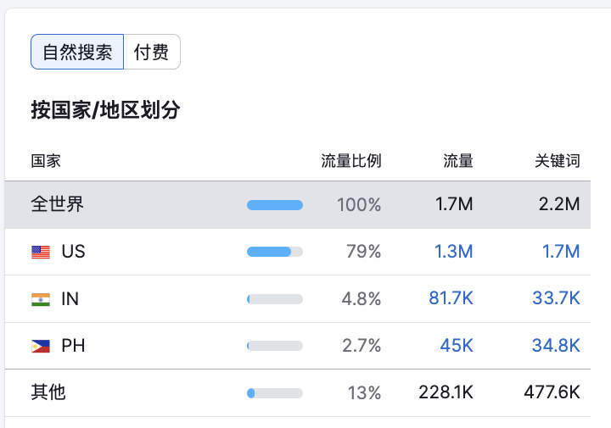Select the 全世界 row
This screenshot has height=428, width=611.
point(58,205)
